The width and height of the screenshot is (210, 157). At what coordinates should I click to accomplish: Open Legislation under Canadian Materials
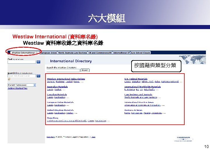click(60, 97)
